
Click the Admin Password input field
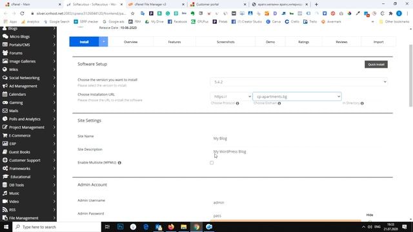pos(286,216)
